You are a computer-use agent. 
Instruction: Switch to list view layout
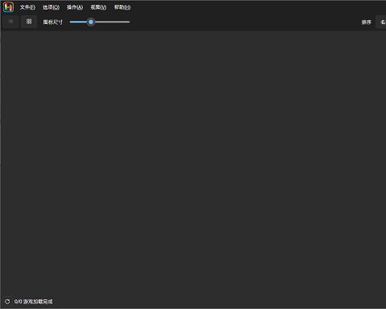(10, 22)
